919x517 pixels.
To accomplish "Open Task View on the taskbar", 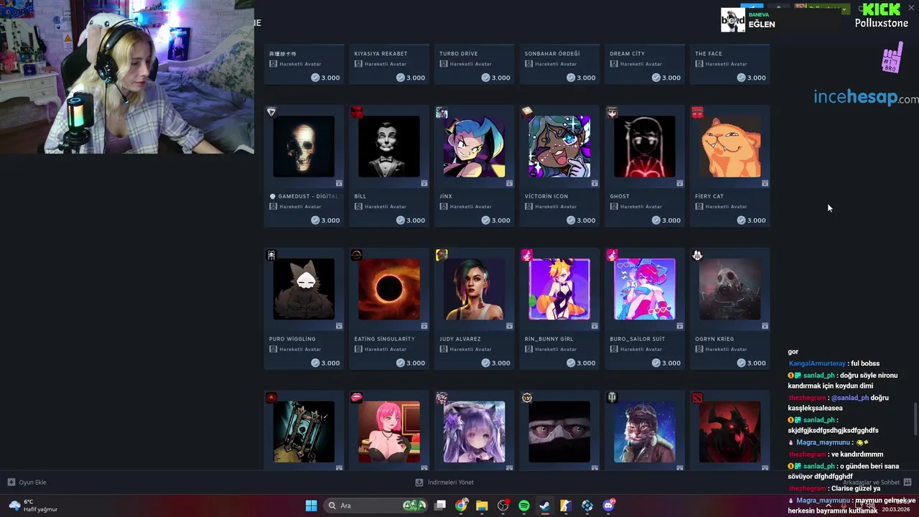I will (x=440, y=506).
